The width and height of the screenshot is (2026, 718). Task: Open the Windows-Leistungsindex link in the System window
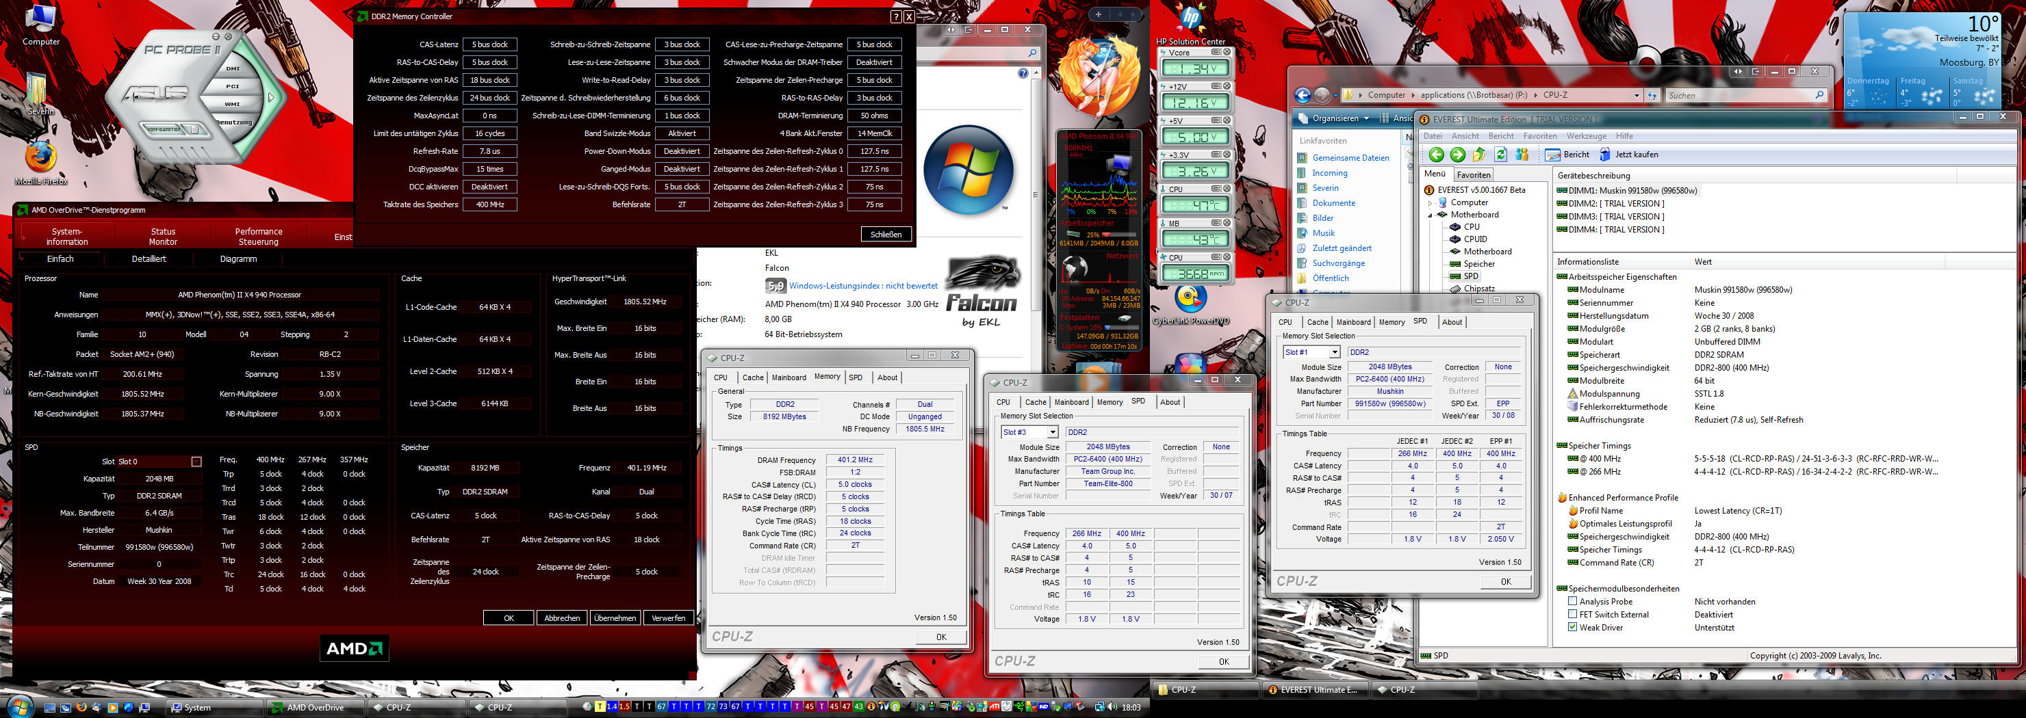pos(863,286)
